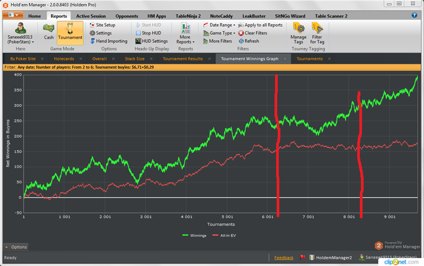Close the Tournament Results tab
Viewport: 424px width, 266px height.
pos(209,59)
